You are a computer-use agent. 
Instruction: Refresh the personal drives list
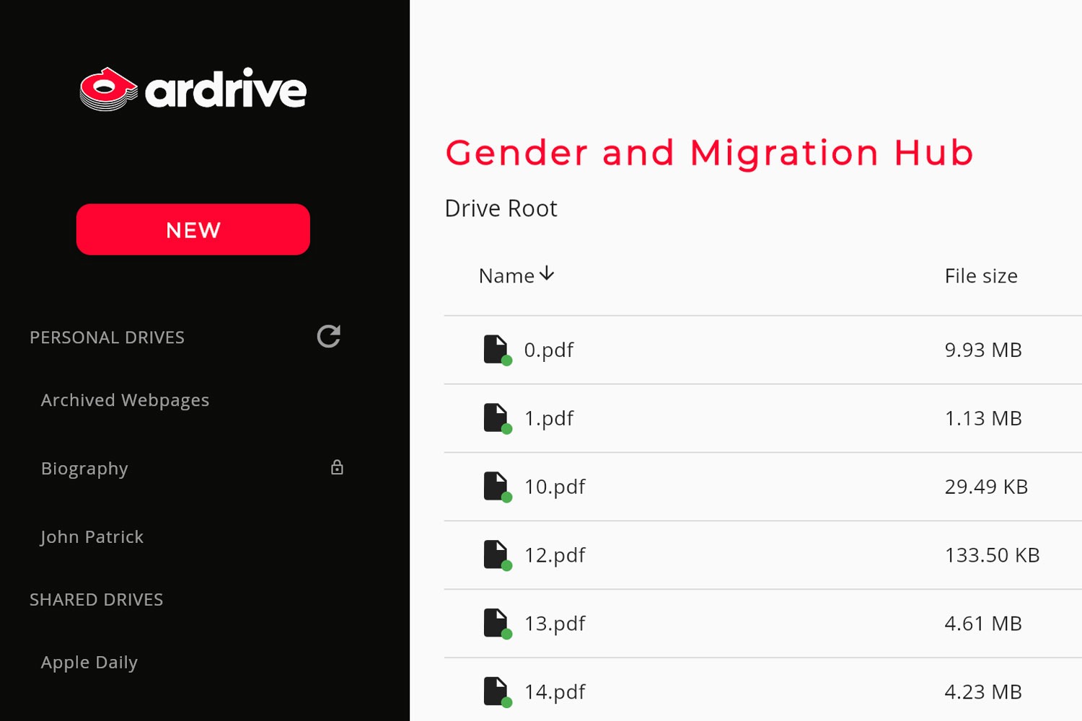(x=327, y=337)
